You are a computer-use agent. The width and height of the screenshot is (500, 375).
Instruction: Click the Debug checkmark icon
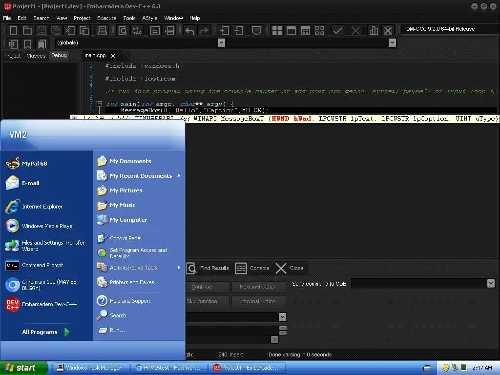point(337,31)
